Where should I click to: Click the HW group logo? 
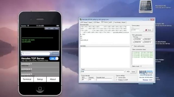[x=146, y=73]
